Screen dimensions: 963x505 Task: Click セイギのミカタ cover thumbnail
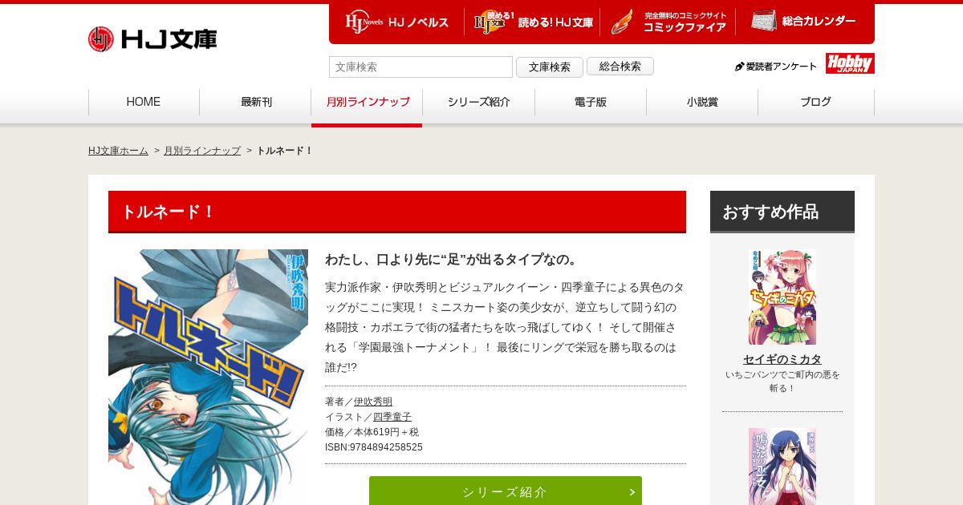click(x=782, y=297)
